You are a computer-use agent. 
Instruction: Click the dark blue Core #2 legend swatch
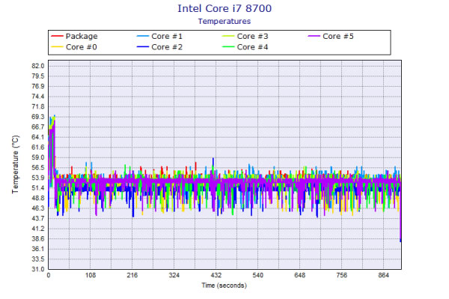pyautogui.click(x=143, y=47)
